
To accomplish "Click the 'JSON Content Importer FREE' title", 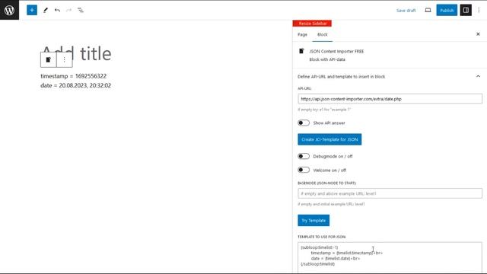I will point(336,51).
